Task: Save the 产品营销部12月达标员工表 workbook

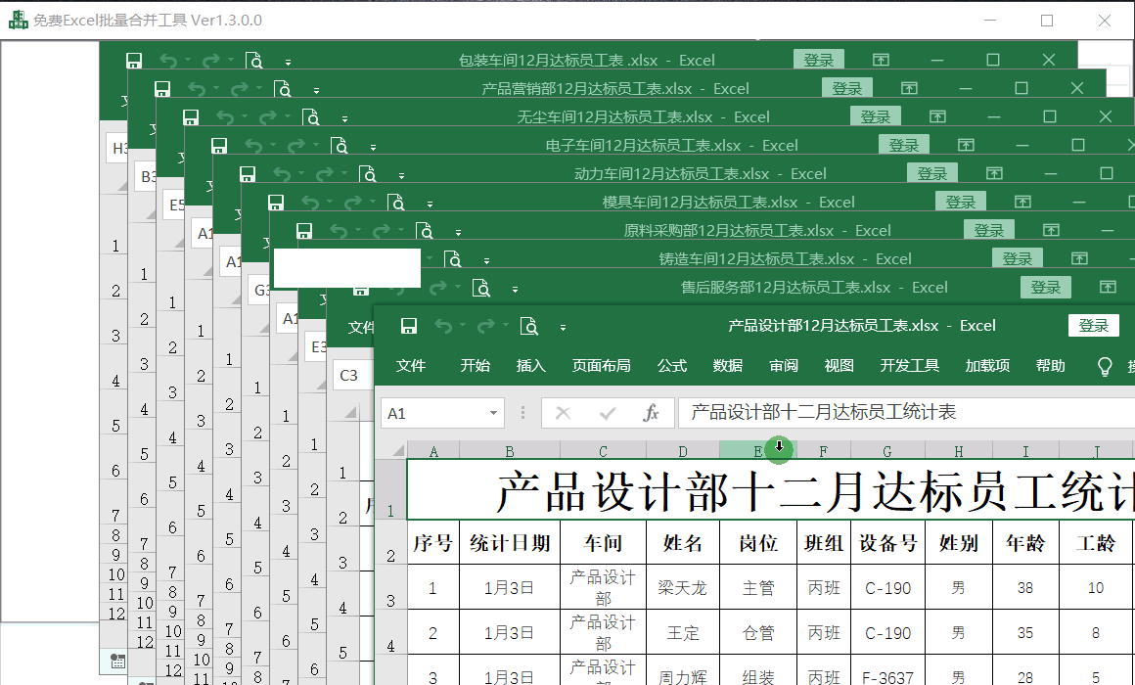Action: point(162,88)
